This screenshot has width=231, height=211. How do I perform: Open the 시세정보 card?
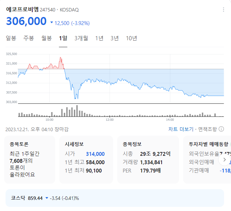point(86,160)
